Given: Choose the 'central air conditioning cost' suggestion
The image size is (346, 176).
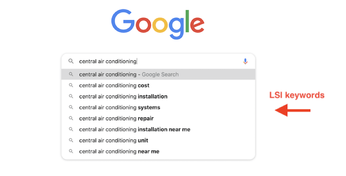Looking at the screenshot, I should point(114,85).
